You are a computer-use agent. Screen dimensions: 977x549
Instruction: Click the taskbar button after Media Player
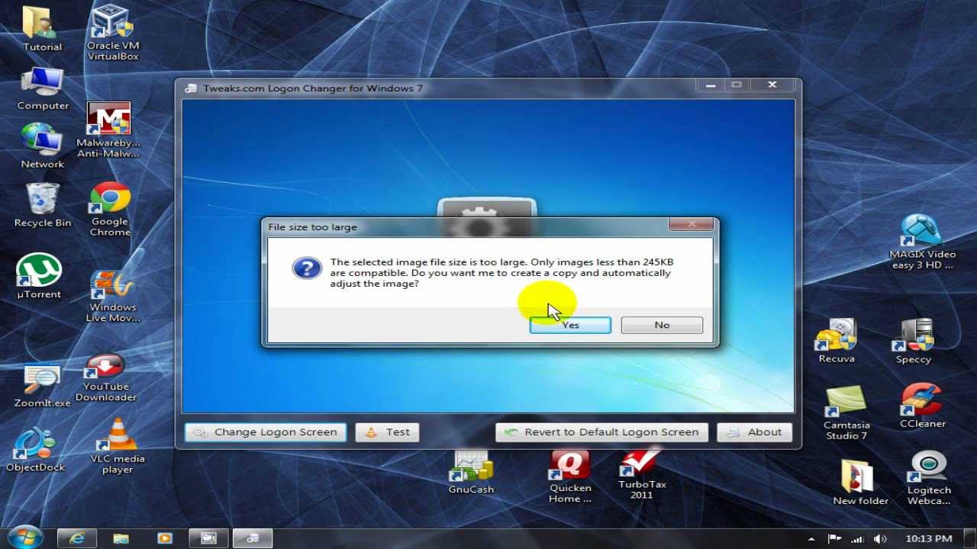(x=208, y=538)
